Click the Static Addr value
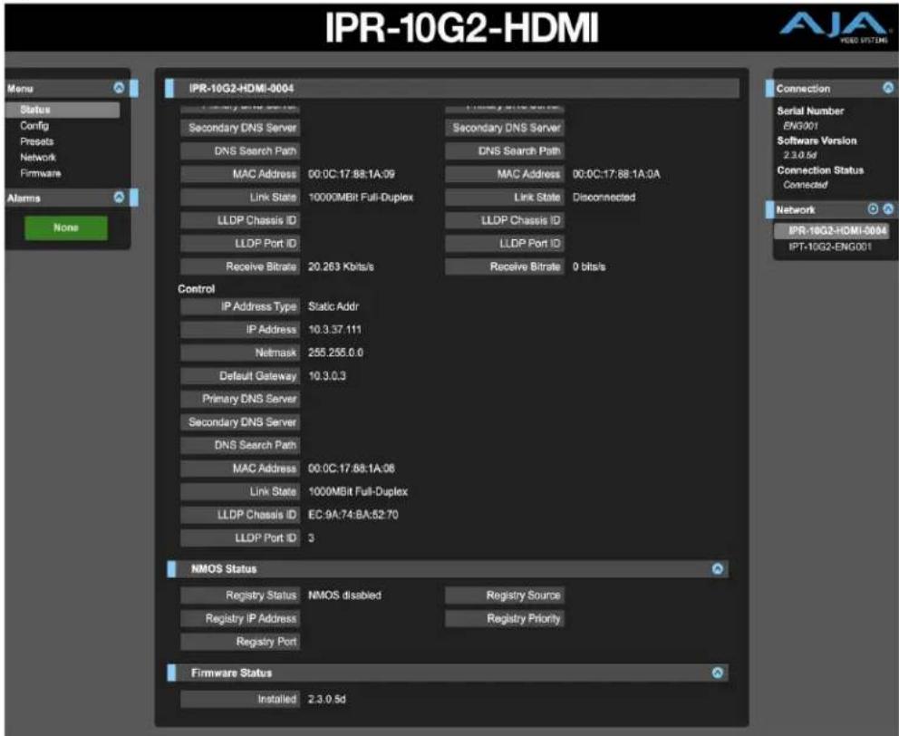 pyautogui.click(x=333, y=306)
